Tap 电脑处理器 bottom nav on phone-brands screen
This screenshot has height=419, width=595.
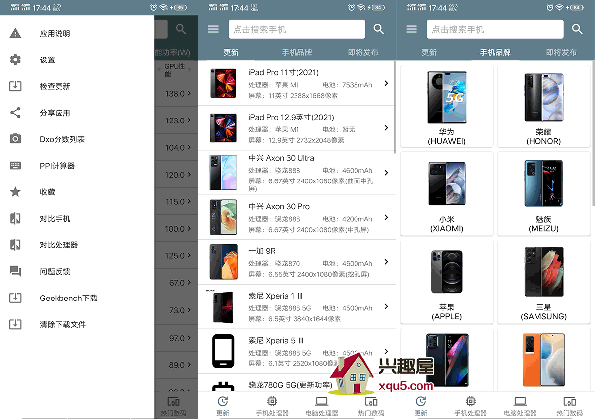pos(520,406)
